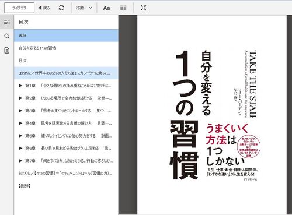Toggle the table of contents sidebar icon
Image resolution: width=292 pixels, height=215 pixels.
[7, 22]
